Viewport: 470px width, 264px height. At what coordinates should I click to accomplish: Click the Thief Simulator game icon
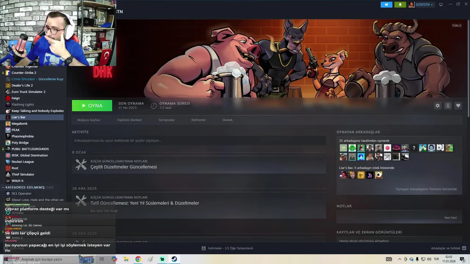(8, 175)
